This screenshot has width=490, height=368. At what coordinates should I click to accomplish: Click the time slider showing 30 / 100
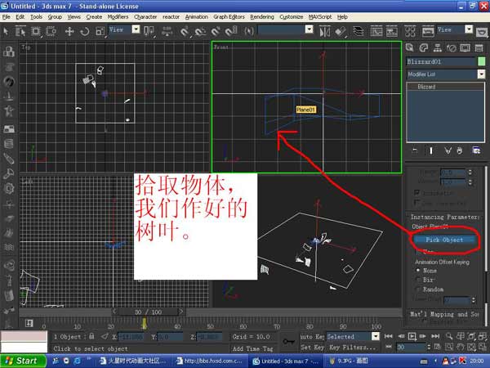click(148, 312)
